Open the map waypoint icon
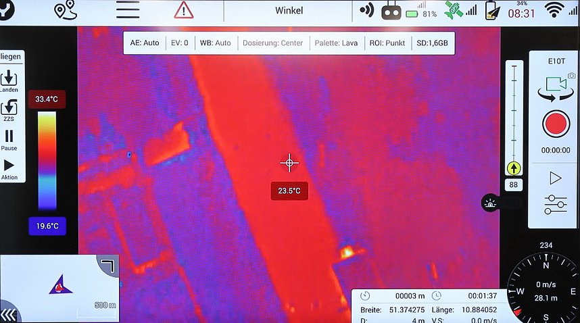This screenshot has width=580, height=323. point(65,10)
